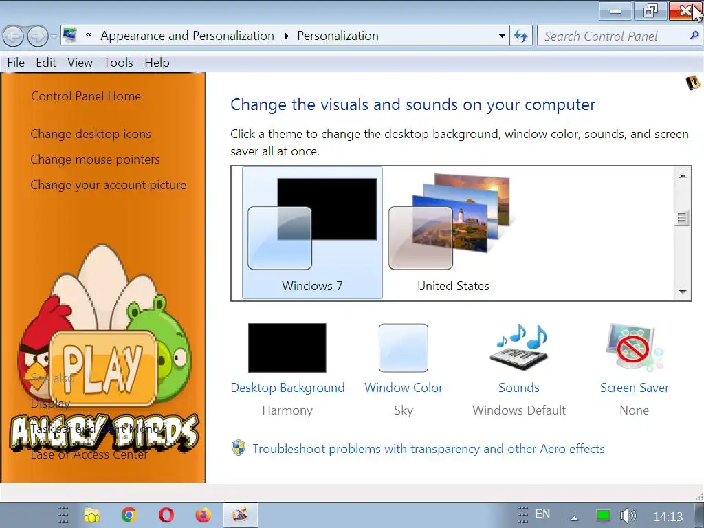This screenshot has width=704, height=528.
Task: Open the file explorer taskbar icon
Action: 92,515
